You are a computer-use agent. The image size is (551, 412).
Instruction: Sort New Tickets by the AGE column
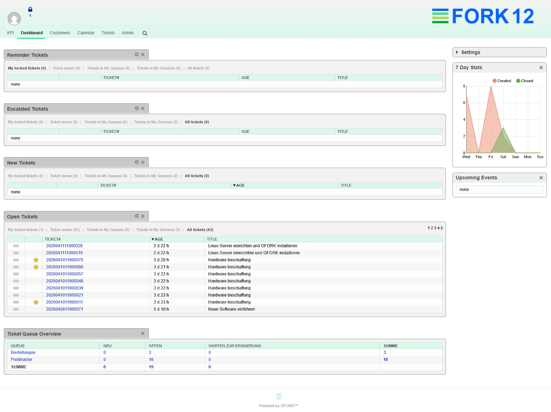[239, 185]
